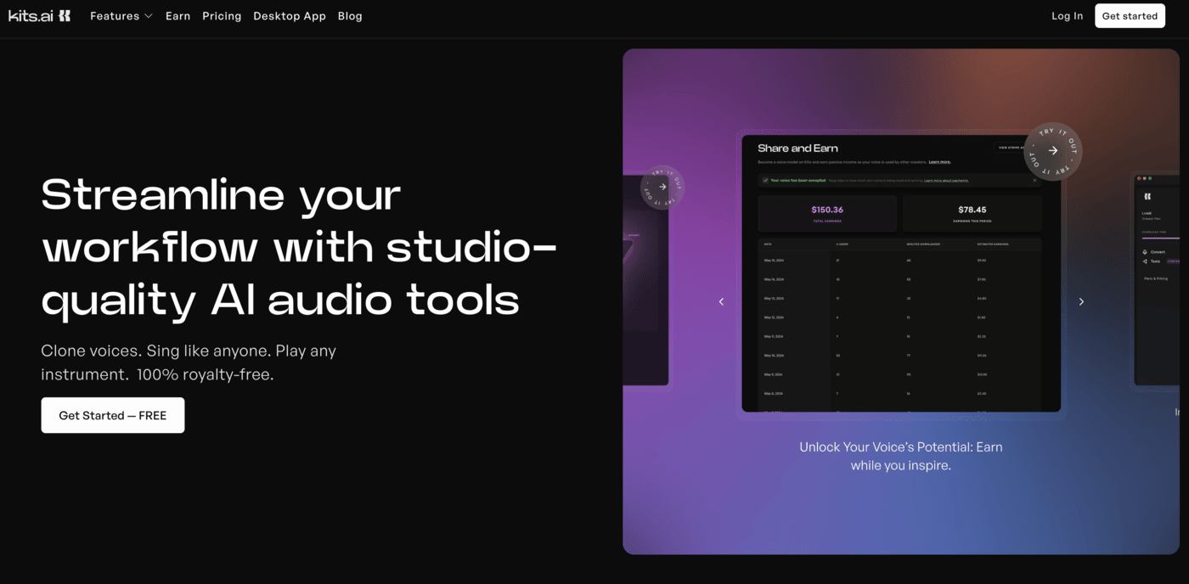Click the kits.ai logo in header

tap(39, 15)
